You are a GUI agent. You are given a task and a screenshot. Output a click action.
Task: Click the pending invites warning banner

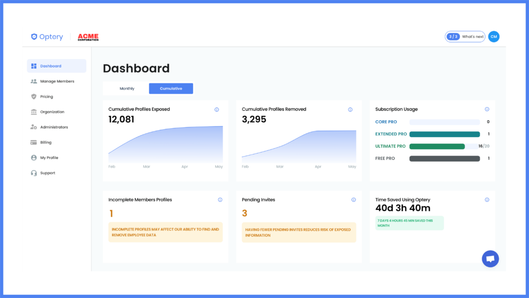point(299,233)
